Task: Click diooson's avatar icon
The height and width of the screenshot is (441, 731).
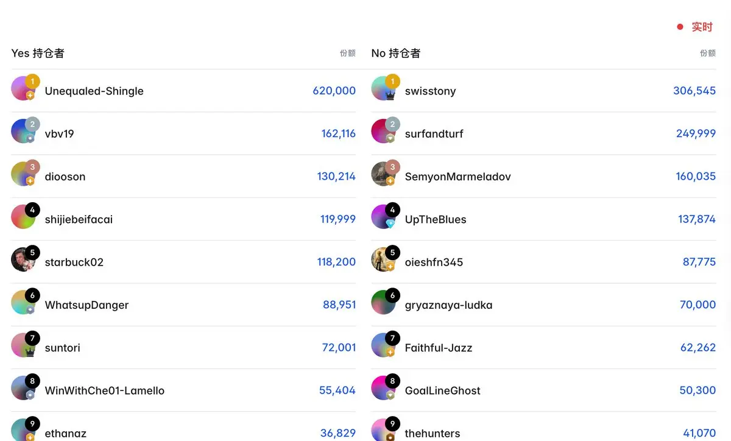Action: click(23, 174)
